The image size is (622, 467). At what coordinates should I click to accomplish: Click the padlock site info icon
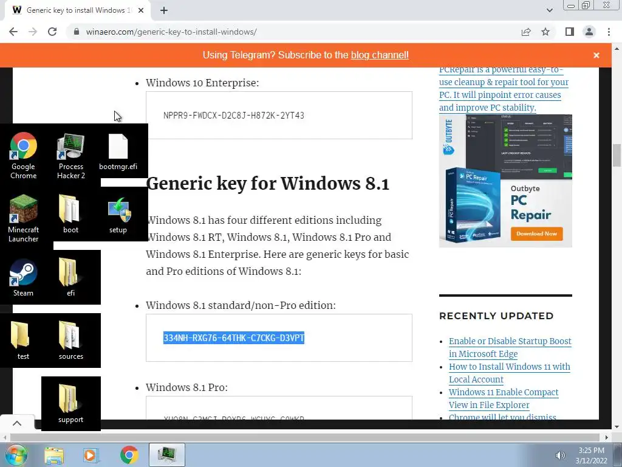tap(77, 32)
